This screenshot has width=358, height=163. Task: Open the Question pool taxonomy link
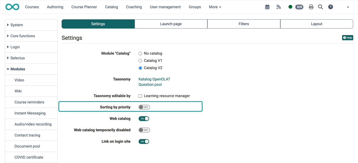[150, 85]
